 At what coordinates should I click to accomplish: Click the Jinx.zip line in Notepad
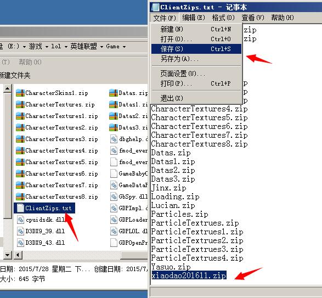pyautogui.click(x=169, y=188)
